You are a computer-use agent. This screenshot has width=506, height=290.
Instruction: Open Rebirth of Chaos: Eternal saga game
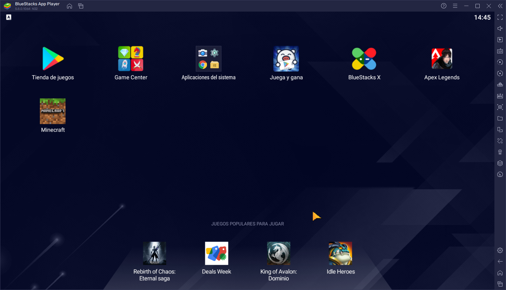[154, 253]
